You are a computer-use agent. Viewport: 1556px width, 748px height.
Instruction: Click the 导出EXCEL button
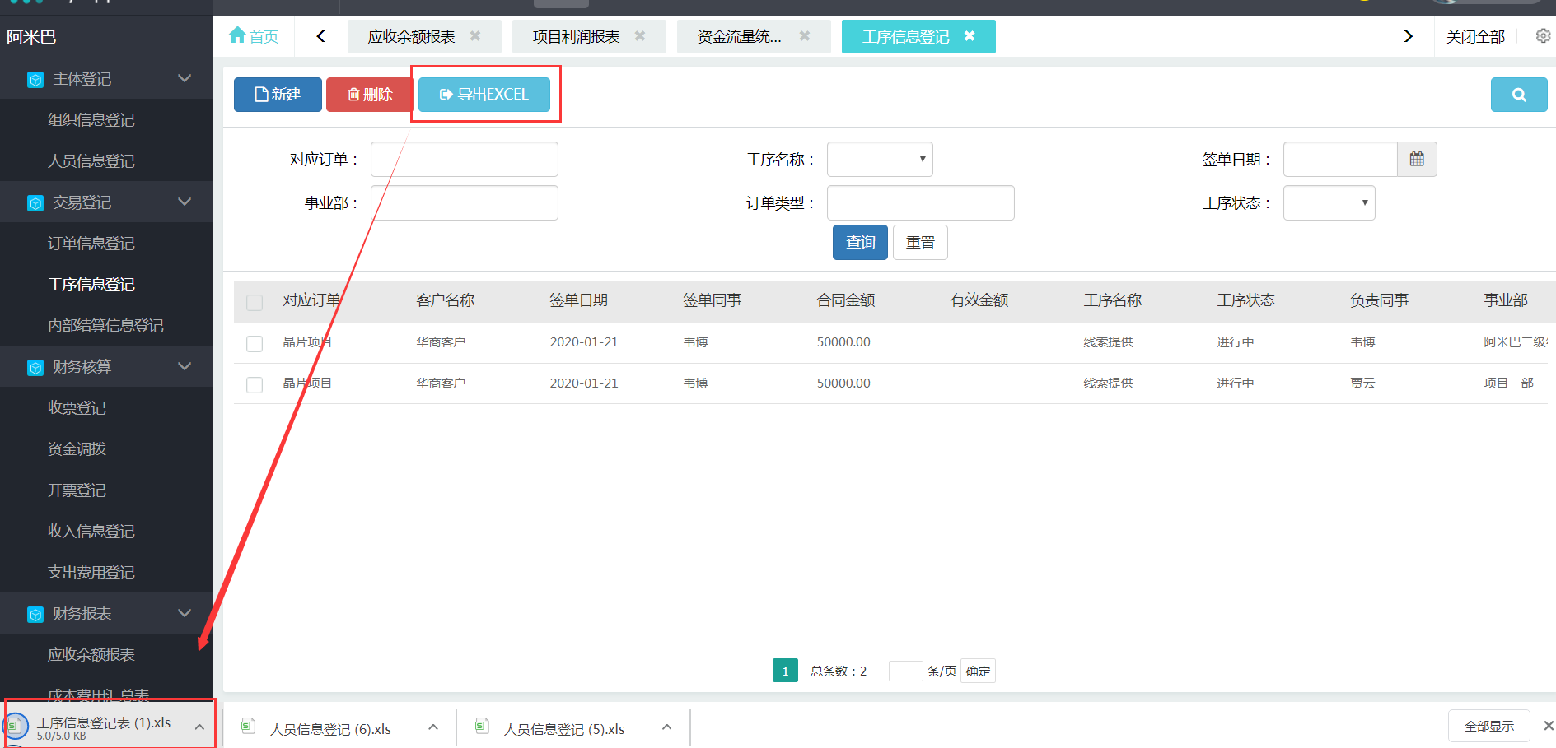click(484, 95)
